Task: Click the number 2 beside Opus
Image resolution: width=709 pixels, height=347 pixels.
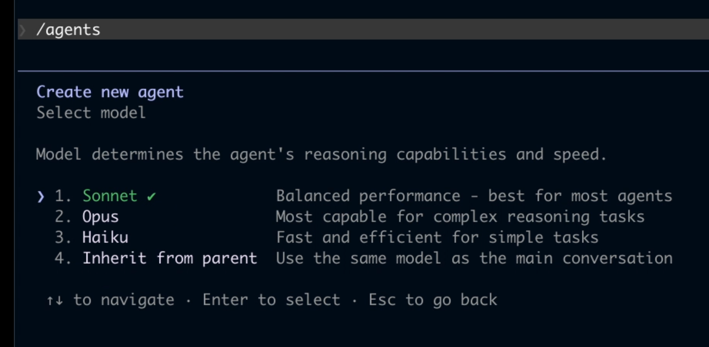Action: pos(63,217)
